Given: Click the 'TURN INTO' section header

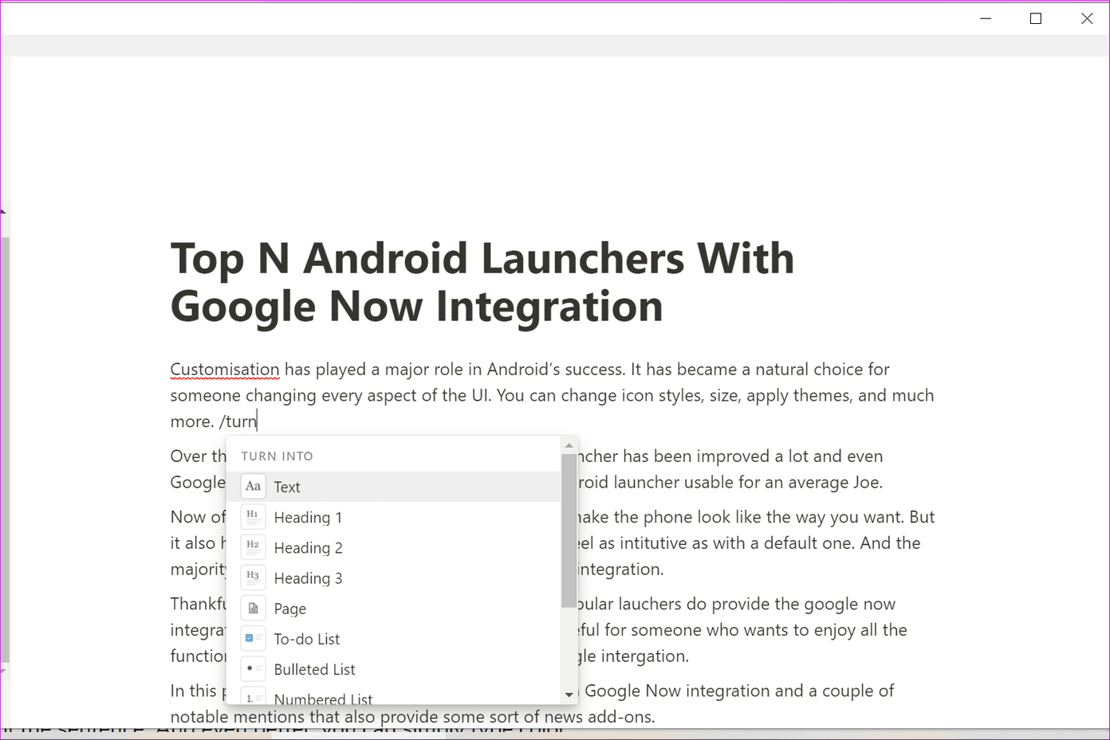Looking at the screenshot, I should tap(277, 456).
